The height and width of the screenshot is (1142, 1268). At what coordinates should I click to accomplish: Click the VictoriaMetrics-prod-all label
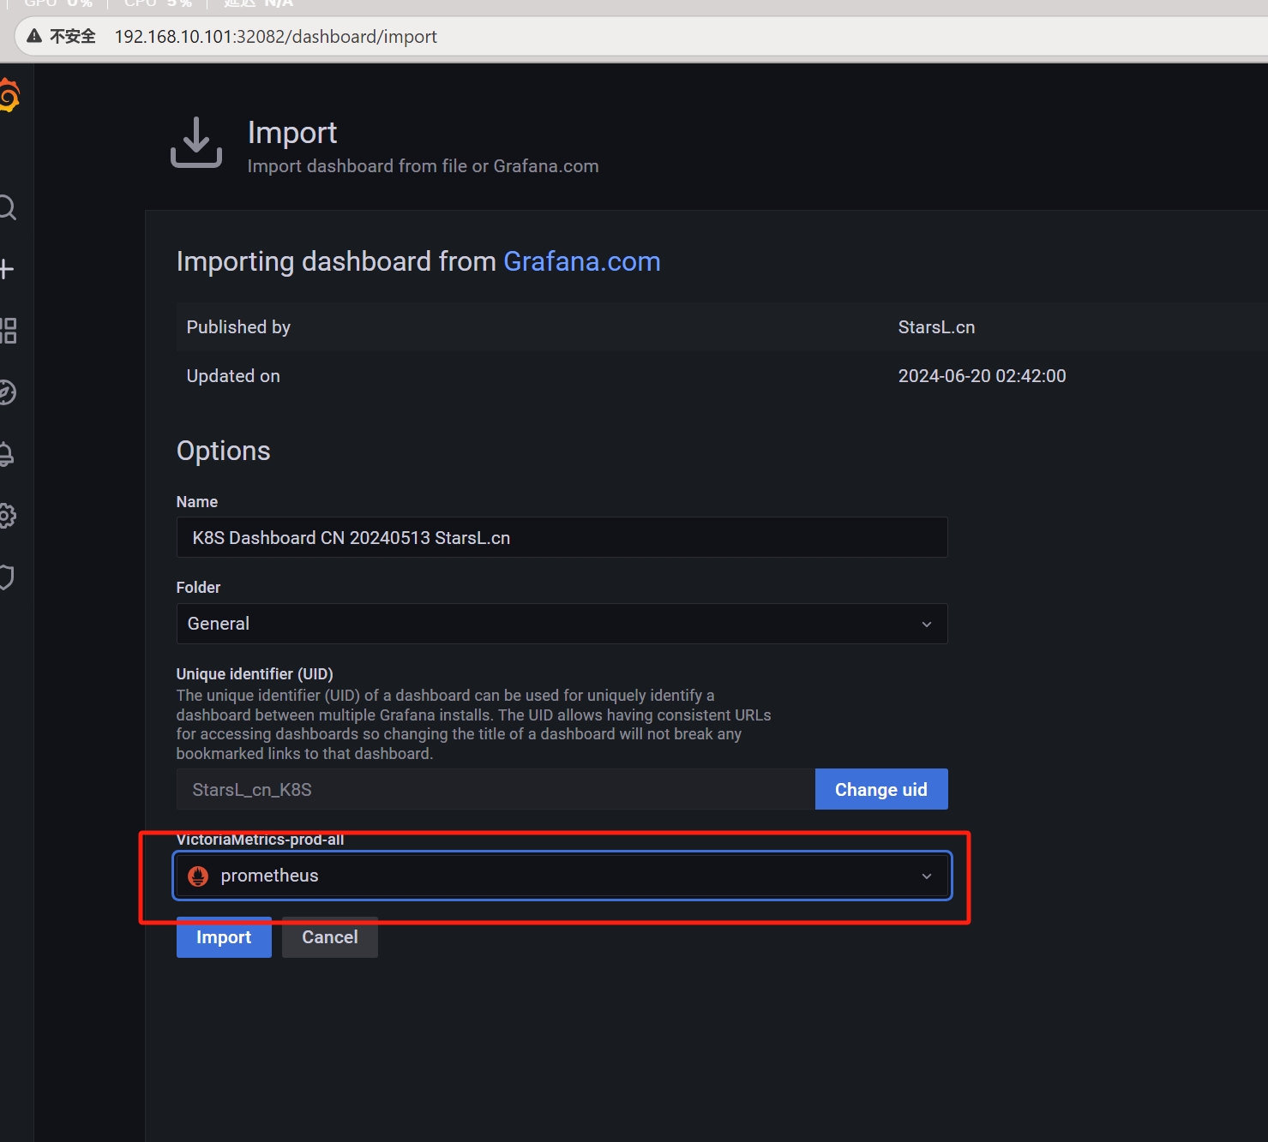click(260, 840)
